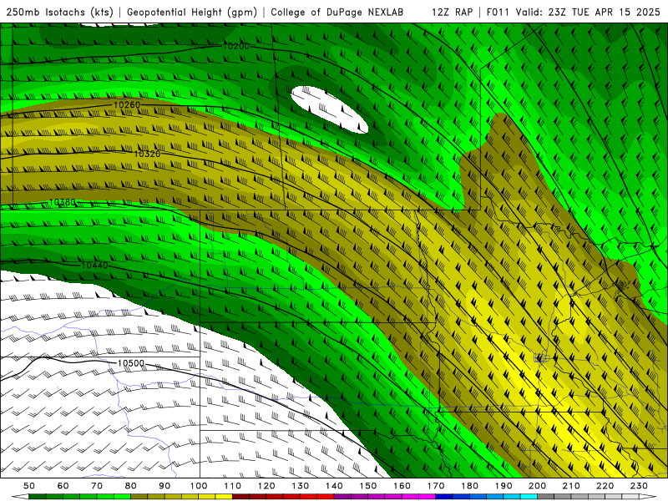Viewport: 668px width, 501px height.
Task: Select the 210 value on the color scale
Action: coord(571,486)
